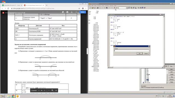175x98 pixels.
Task: Click the input text field in the dialog
Action: 132,51
